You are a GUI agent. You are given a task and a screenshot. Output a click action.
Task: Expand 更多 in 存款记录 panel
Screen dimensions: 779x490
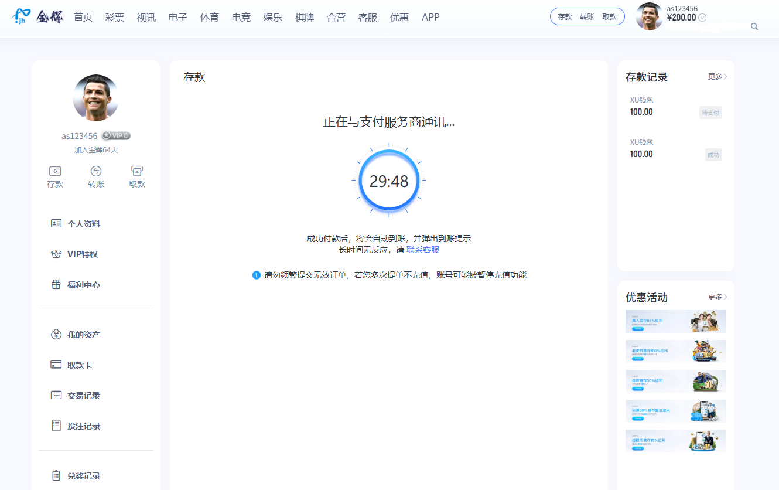pyautogui.click(x=717, y=77)
